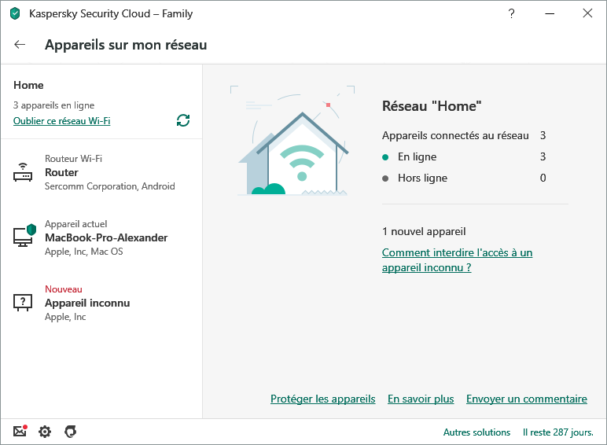This screenshot has width=607, height=445.
Task: Open the support headset icon
Action: (70, 432)
